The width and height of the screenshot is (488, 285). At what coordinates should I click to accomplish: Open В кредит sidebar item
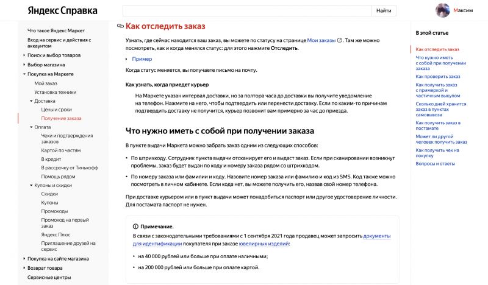click(x=51, y=159)
